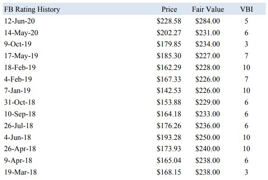268x180 pixels.
Task: Select the 31-Oct-18 date entry
Action: pos(20,102)
